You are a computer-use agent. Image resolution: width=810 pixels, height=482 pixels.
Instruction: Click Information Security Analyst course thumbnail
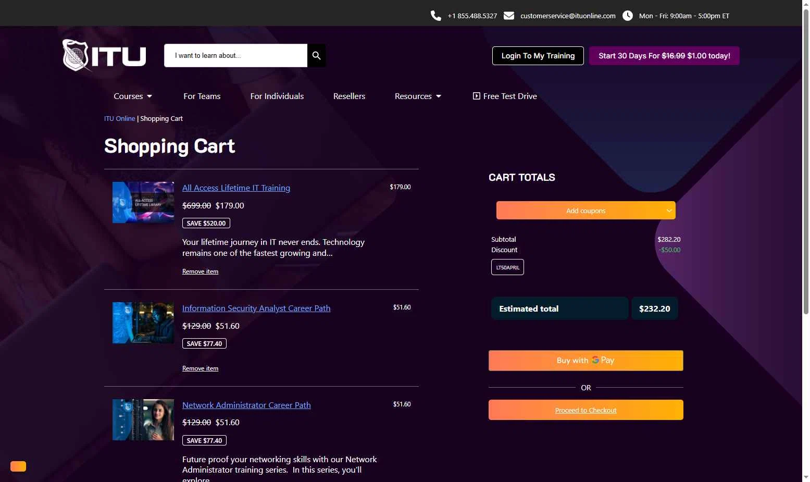[143, 323]
